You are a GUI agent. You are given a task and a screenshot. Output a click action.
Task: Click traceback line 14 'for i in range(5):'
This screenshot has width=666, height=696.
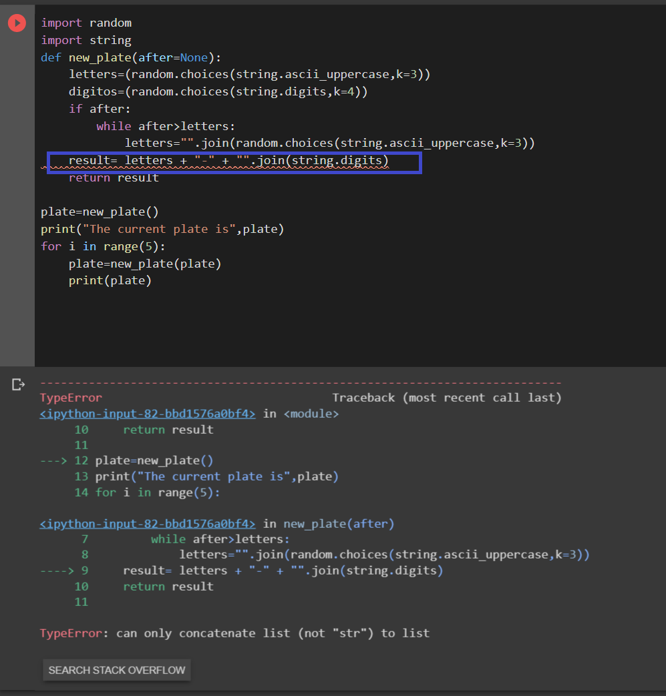click(147, 492)
